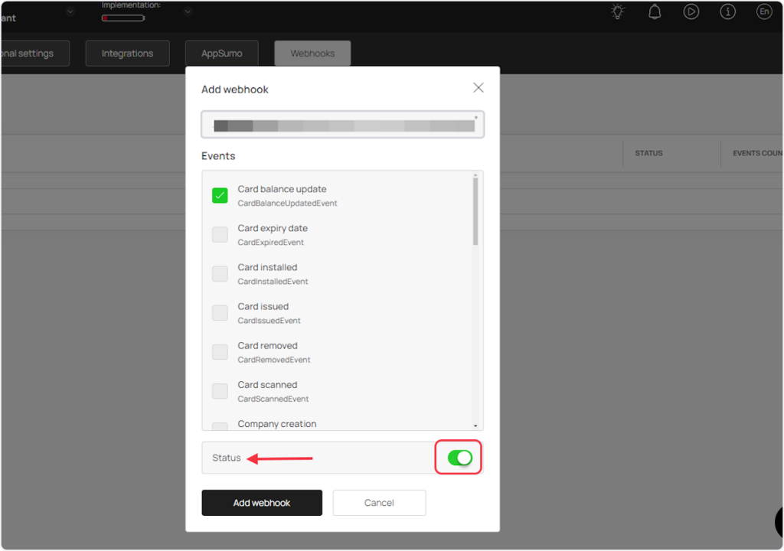Screen dimensions: 784x551
Task: Expand the Implementation dropdown arrow
Action: (188, 11)
